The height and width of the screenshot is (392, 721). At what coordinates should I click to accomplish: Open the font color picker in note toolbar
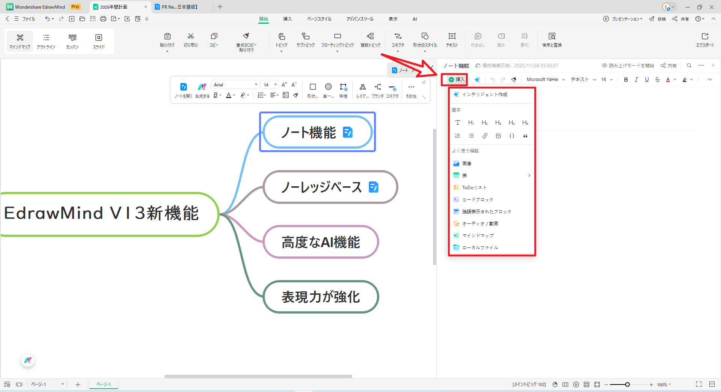668,79
